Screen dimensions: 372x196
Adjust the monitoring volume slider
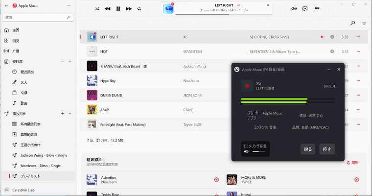(258, 151)
